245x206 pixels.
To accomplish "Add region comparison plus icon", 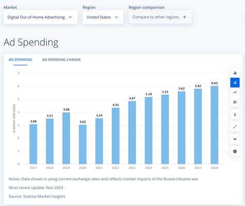I will click(185, 17).
